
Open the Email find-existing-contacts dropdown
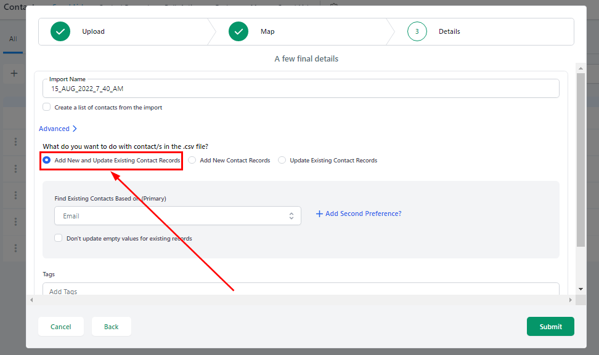177,216
